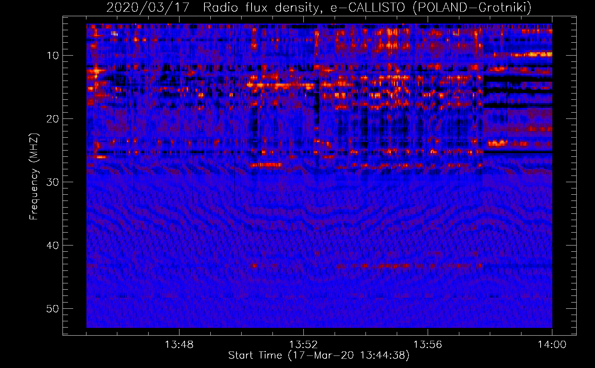This screenshot has height=368, width=595.
Task: Click the '30' frequency tick label
Action: 53,182
